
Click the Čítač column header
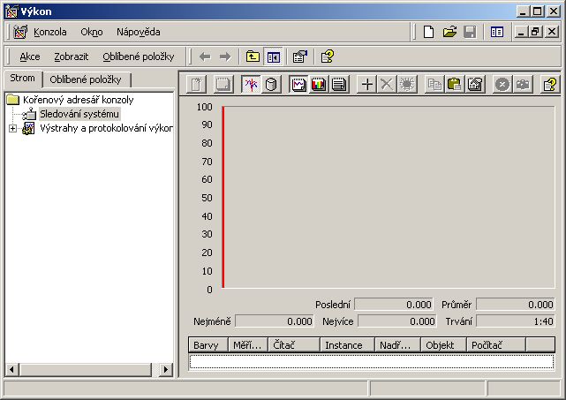[x=294, y=344]
